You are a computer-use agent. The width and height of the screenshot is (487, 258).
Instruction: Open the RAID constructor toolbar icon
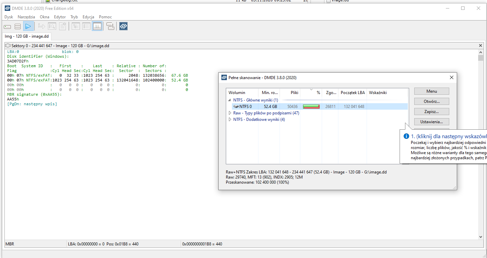[x=110, y=26]
